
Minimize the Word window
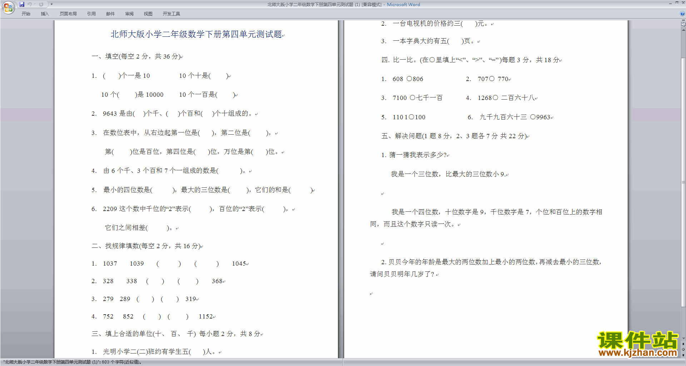[670, 3]
